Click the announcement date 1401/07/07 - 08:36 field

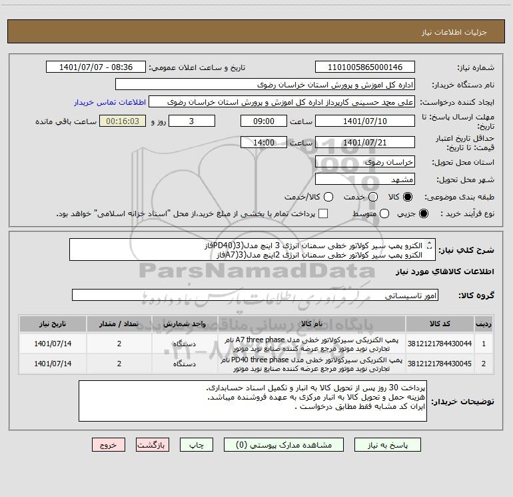point(96,67)
